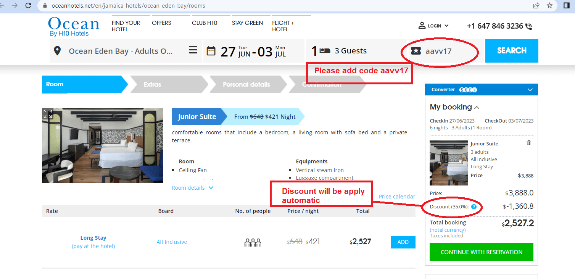Click the user profile login icon
The height and width of the screenshot is (279, 575).
pos(422,26)
